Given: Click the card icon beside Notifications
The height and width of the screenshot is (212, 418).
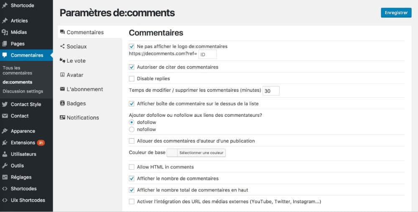Looking at the screenshot, I should click(62, 117).
